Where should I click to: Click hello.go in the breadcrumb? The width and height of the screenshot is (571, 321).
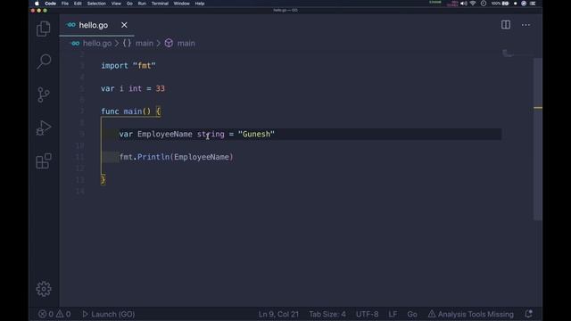tap(97, 44)
